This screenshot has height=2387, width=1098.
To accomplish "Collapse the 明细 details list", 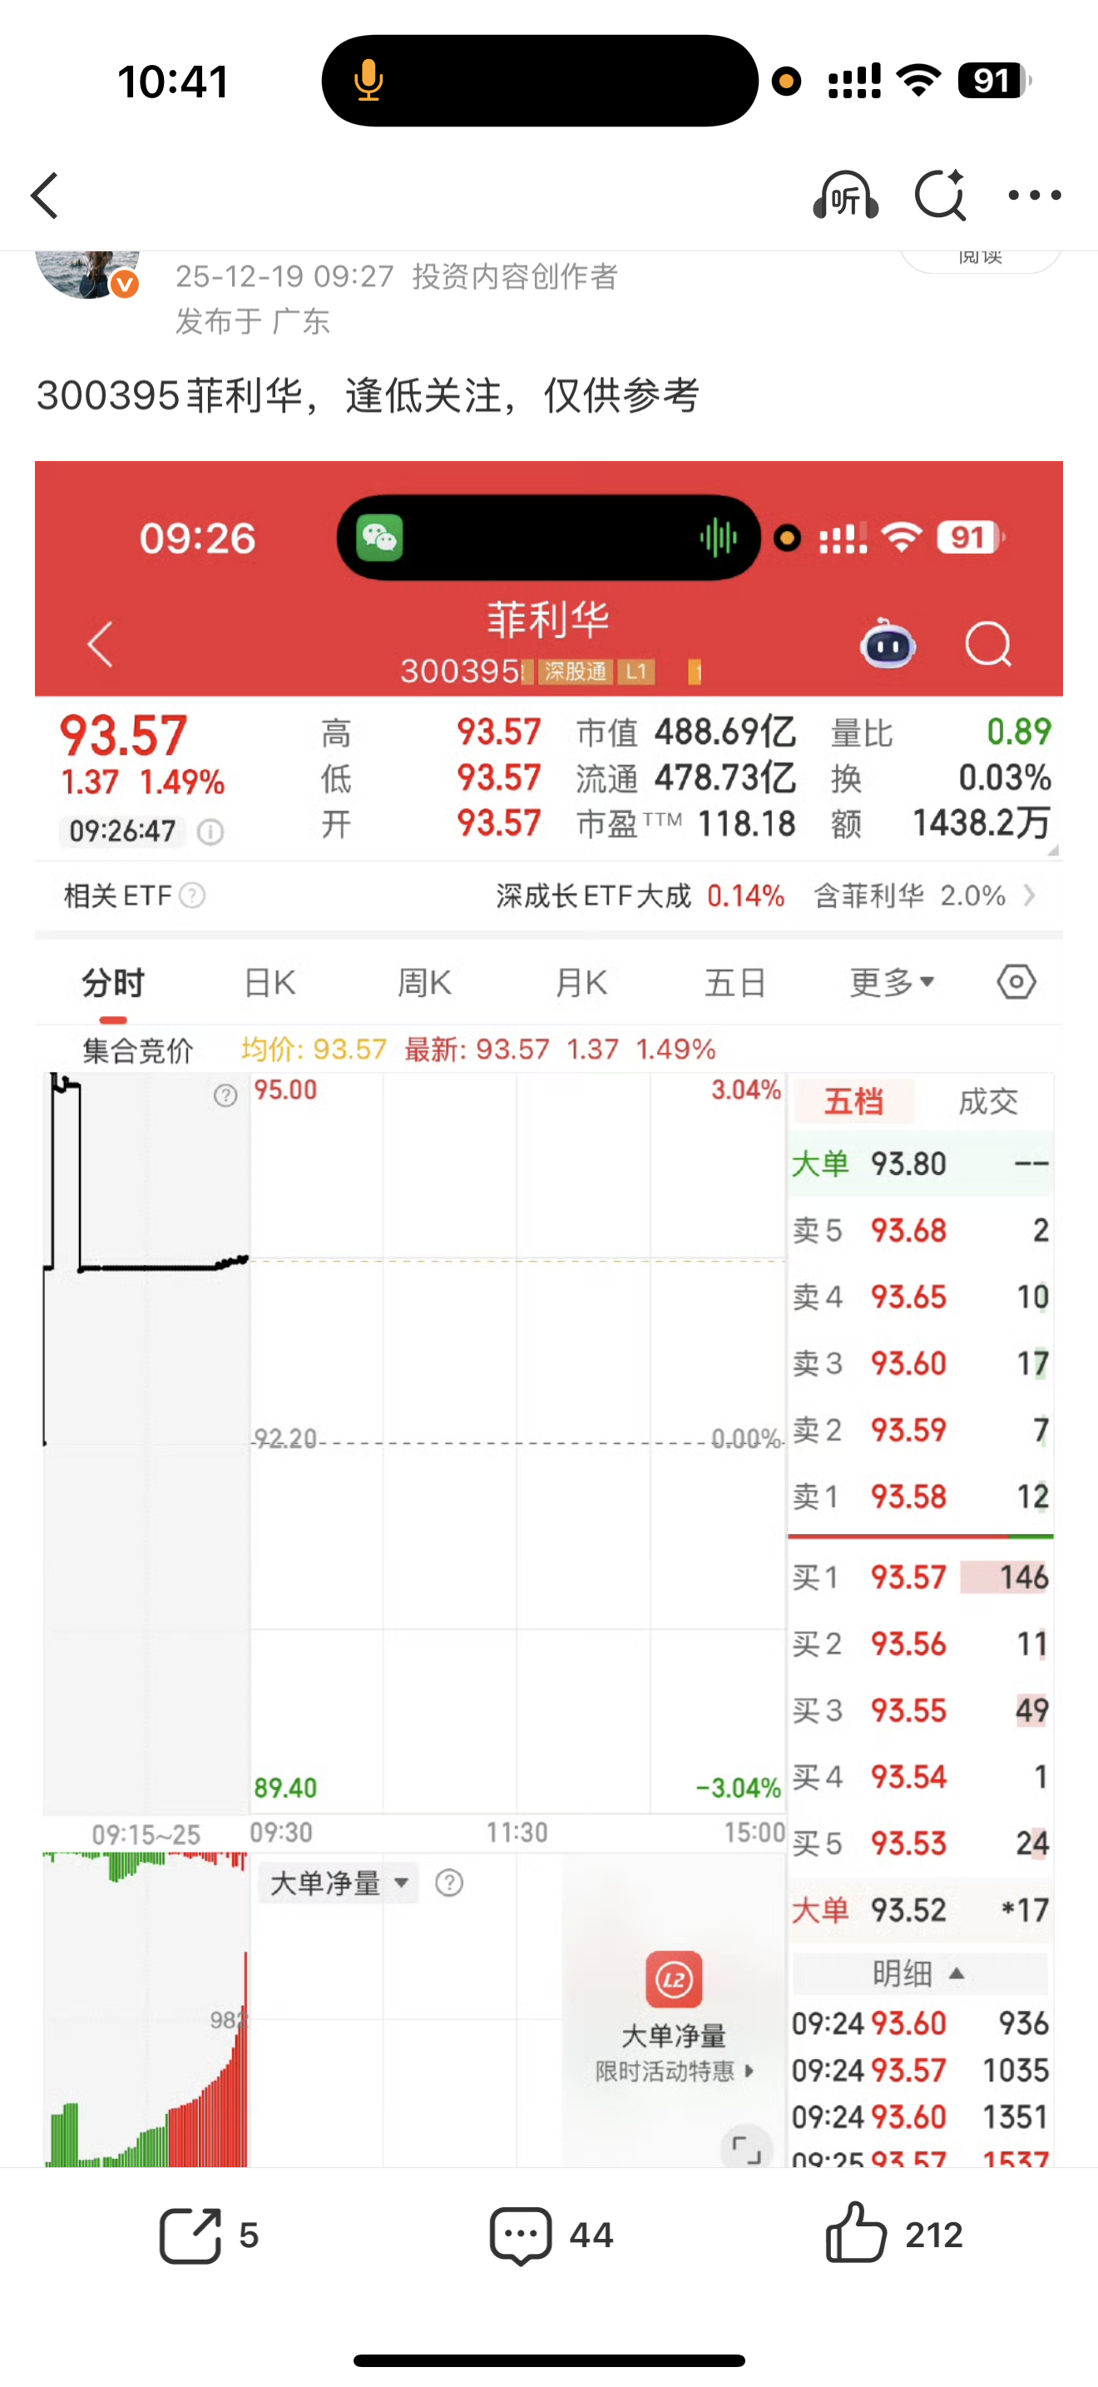I will (x=920, y=1973).
